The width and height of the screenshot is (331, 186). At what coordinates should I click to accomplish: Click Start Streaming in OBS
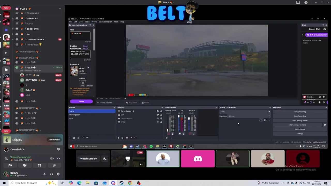300,112
